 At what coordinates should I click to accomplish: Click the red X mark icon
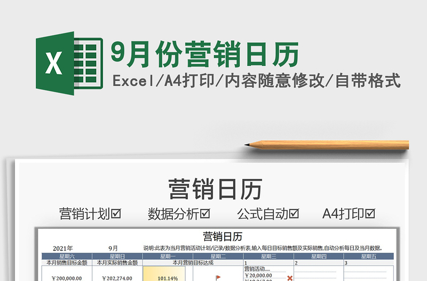[290, 278]
